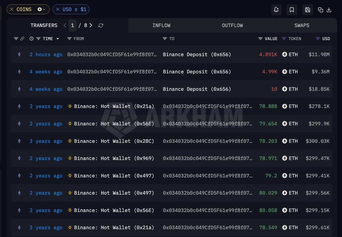Screen dimensions: 342x237
Task: Open the '2 hours ago' transaction link
Action: click(46, 54)
